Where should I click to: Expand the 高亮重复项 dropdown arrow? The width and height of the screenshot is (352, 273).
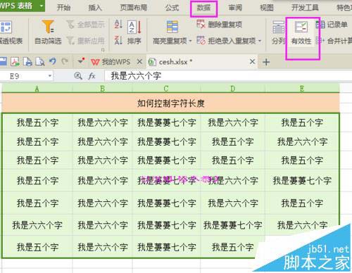(190, 42)
